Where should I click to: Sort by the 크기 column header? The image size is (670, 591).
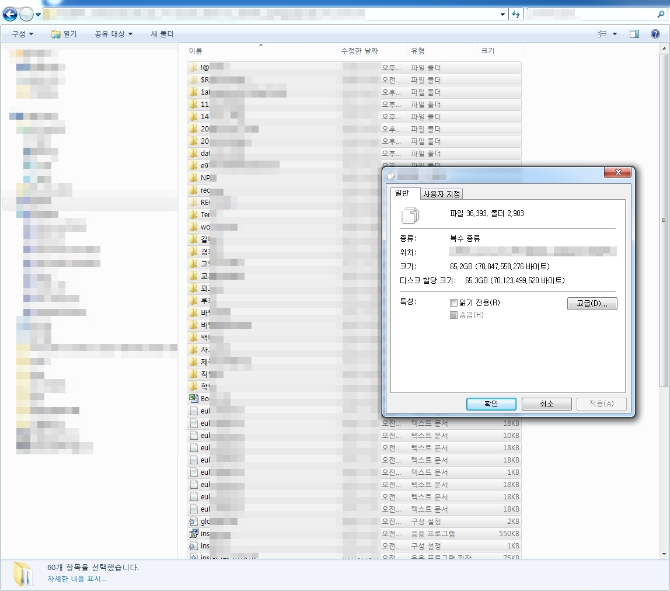(500, 50)
